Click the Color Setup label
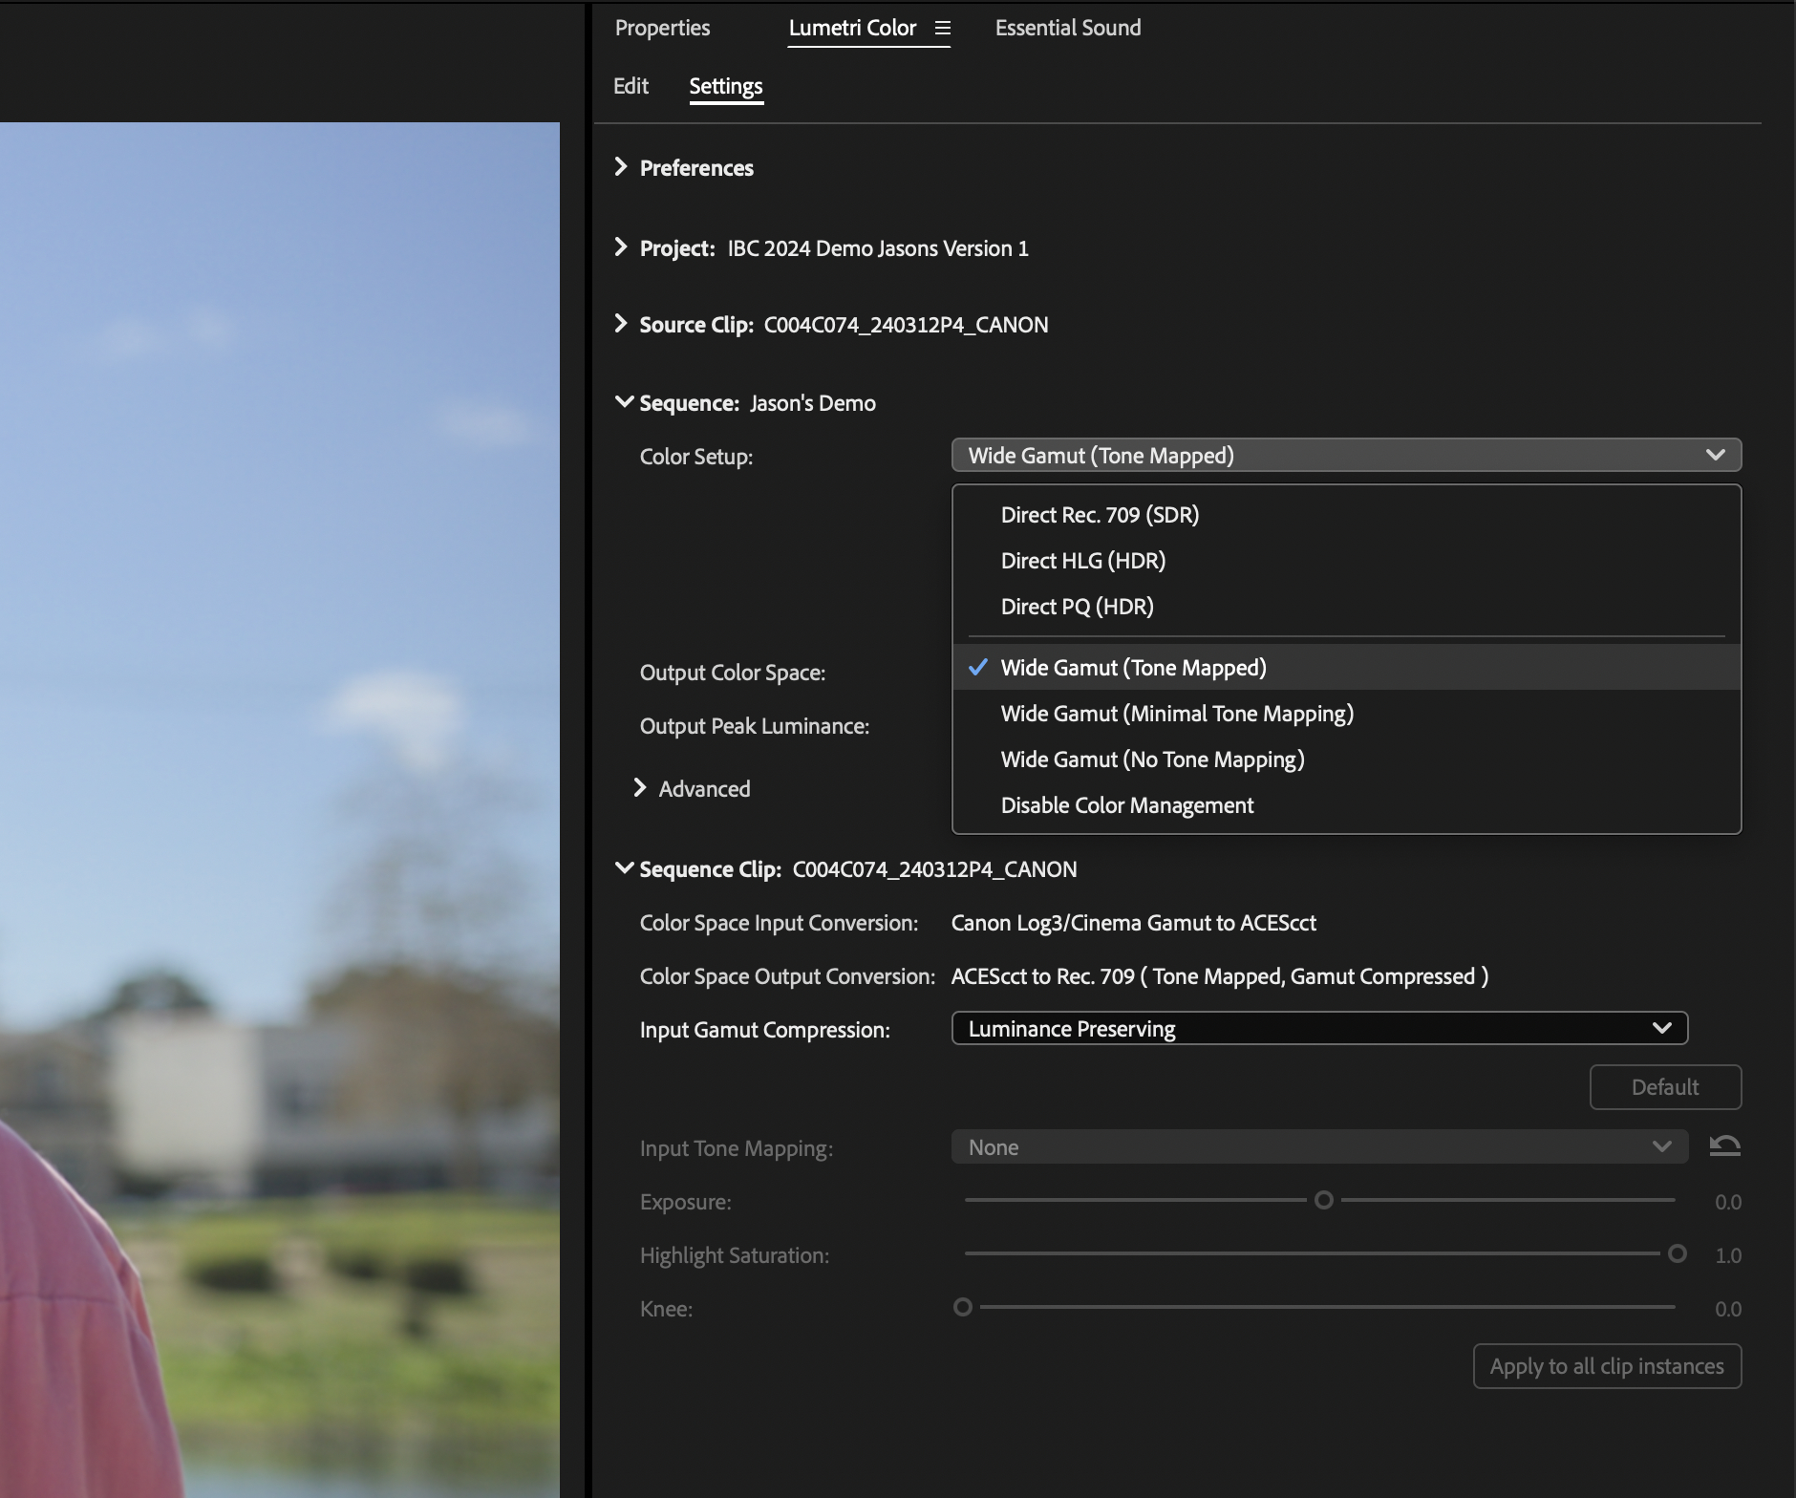This screenshot has width=1796, height=1498. coord(696,457)
